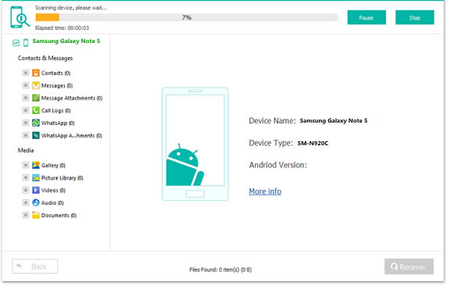Click the 'Scanning device, please wait...' text
The height and width of the screenshot is (285, 469).
[71, 8]
